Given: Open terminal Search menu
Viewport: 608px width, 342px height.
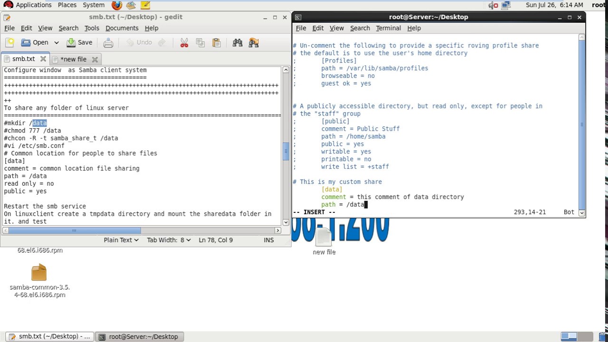Looking at the screenshot, I should coord(360,28).
